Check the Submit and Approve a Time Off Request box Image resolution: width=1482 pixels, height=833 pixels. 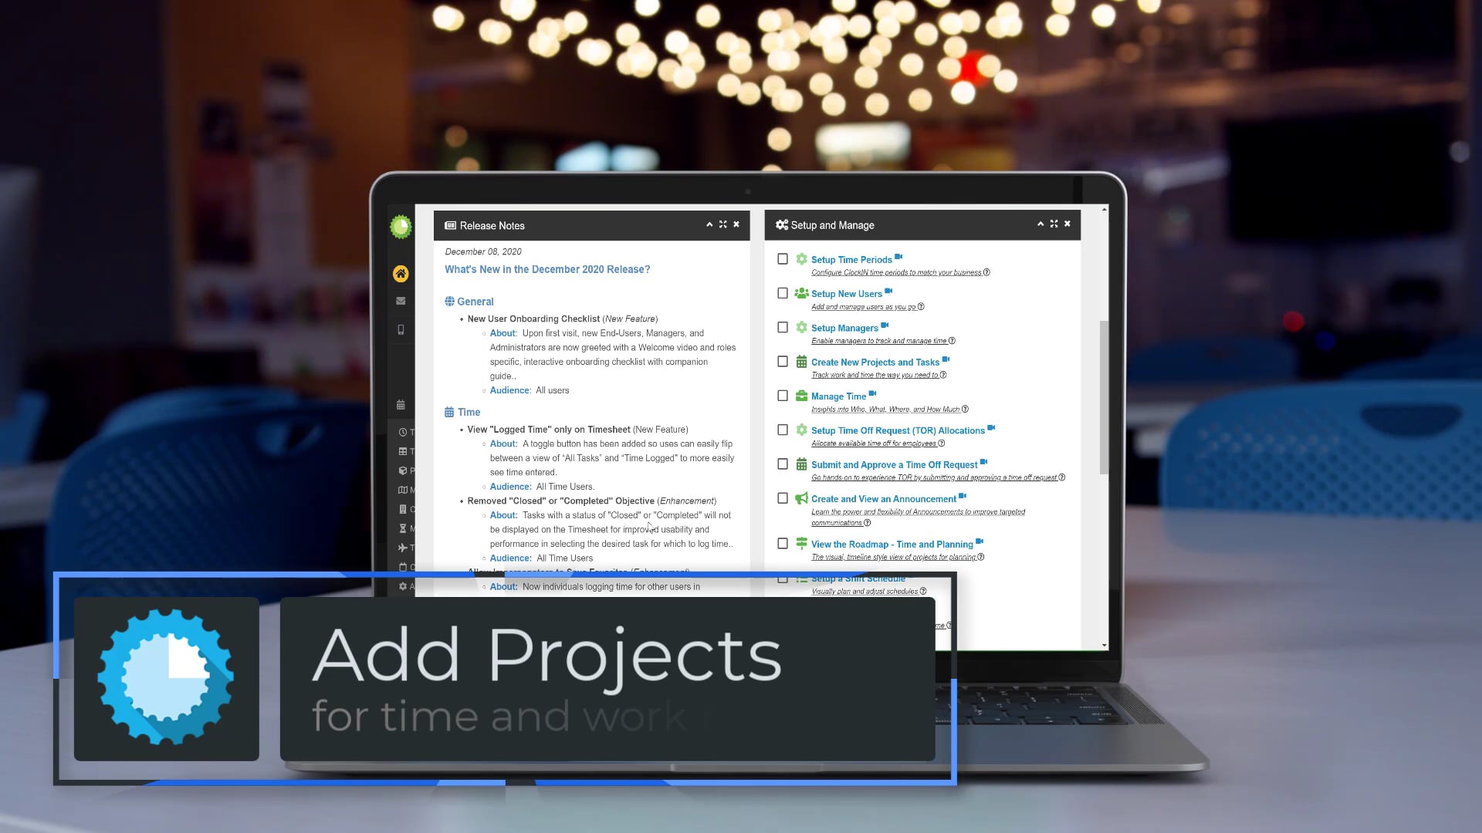pos(783,464)
